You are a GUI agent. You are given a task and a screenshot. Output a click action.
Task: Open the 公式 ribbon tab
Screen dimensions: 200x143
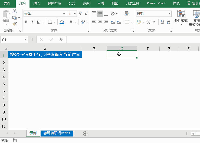click(x=72, y=3)
